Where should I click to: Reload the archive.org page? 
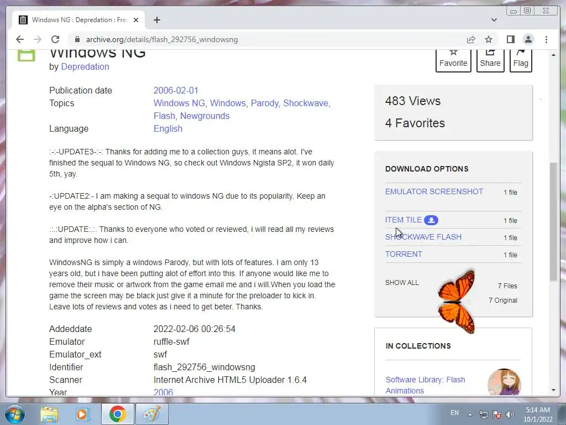coord(55,39)
